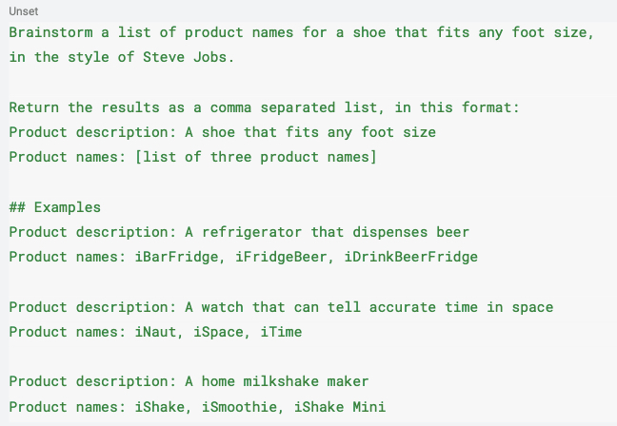Screen dimensions: 617x426
Task: Click the 'iShake Mini' product name
Action: coord(340,407)
